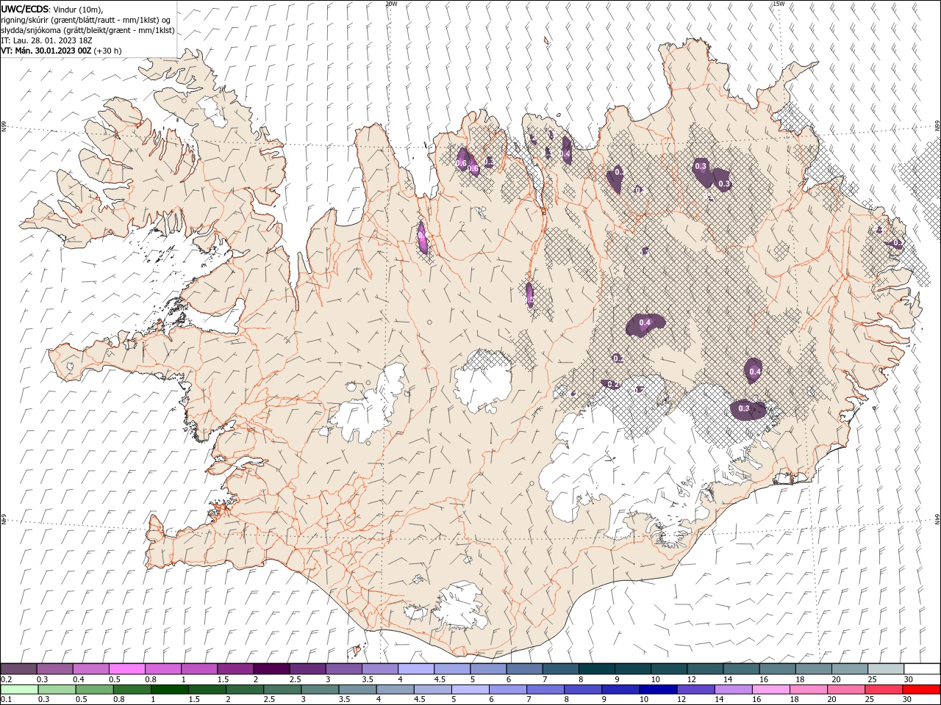
Task: Click the bright magenta snowfall blob on the map
Action: (x=422, y=238)
